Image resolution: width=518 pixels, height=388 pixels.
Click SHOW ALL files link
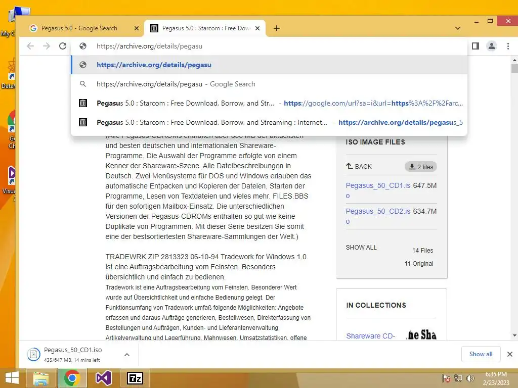click(x=361, y=248)
